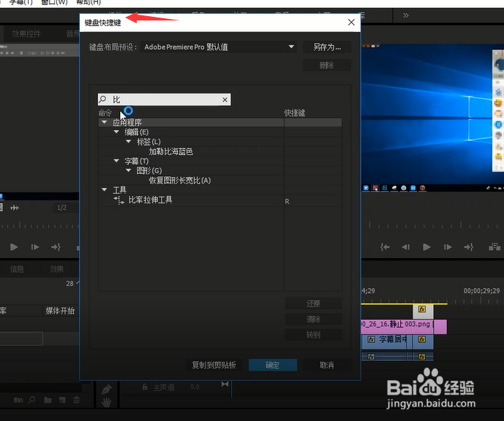504x421 pixels.
Task: Click the trash icon in project panel
Action: [77, 400]
